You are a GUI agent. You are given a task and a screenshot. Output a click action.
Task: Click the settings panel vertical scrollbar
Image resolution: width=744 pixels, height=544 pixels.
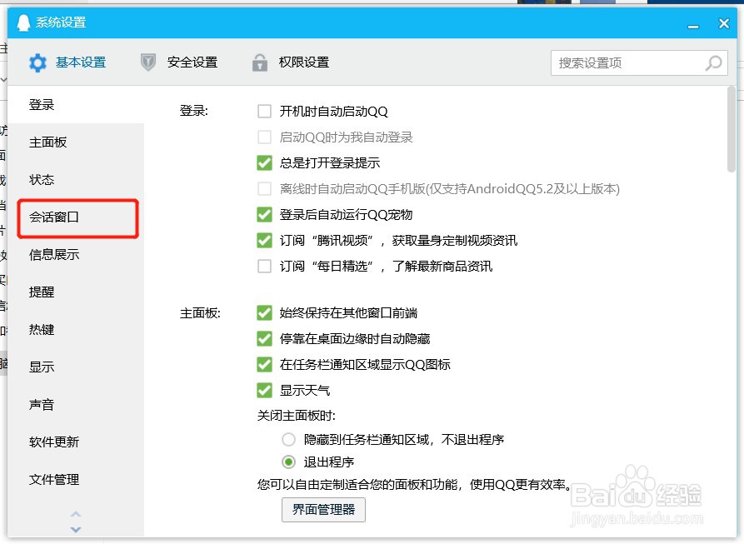coord(732,129)
